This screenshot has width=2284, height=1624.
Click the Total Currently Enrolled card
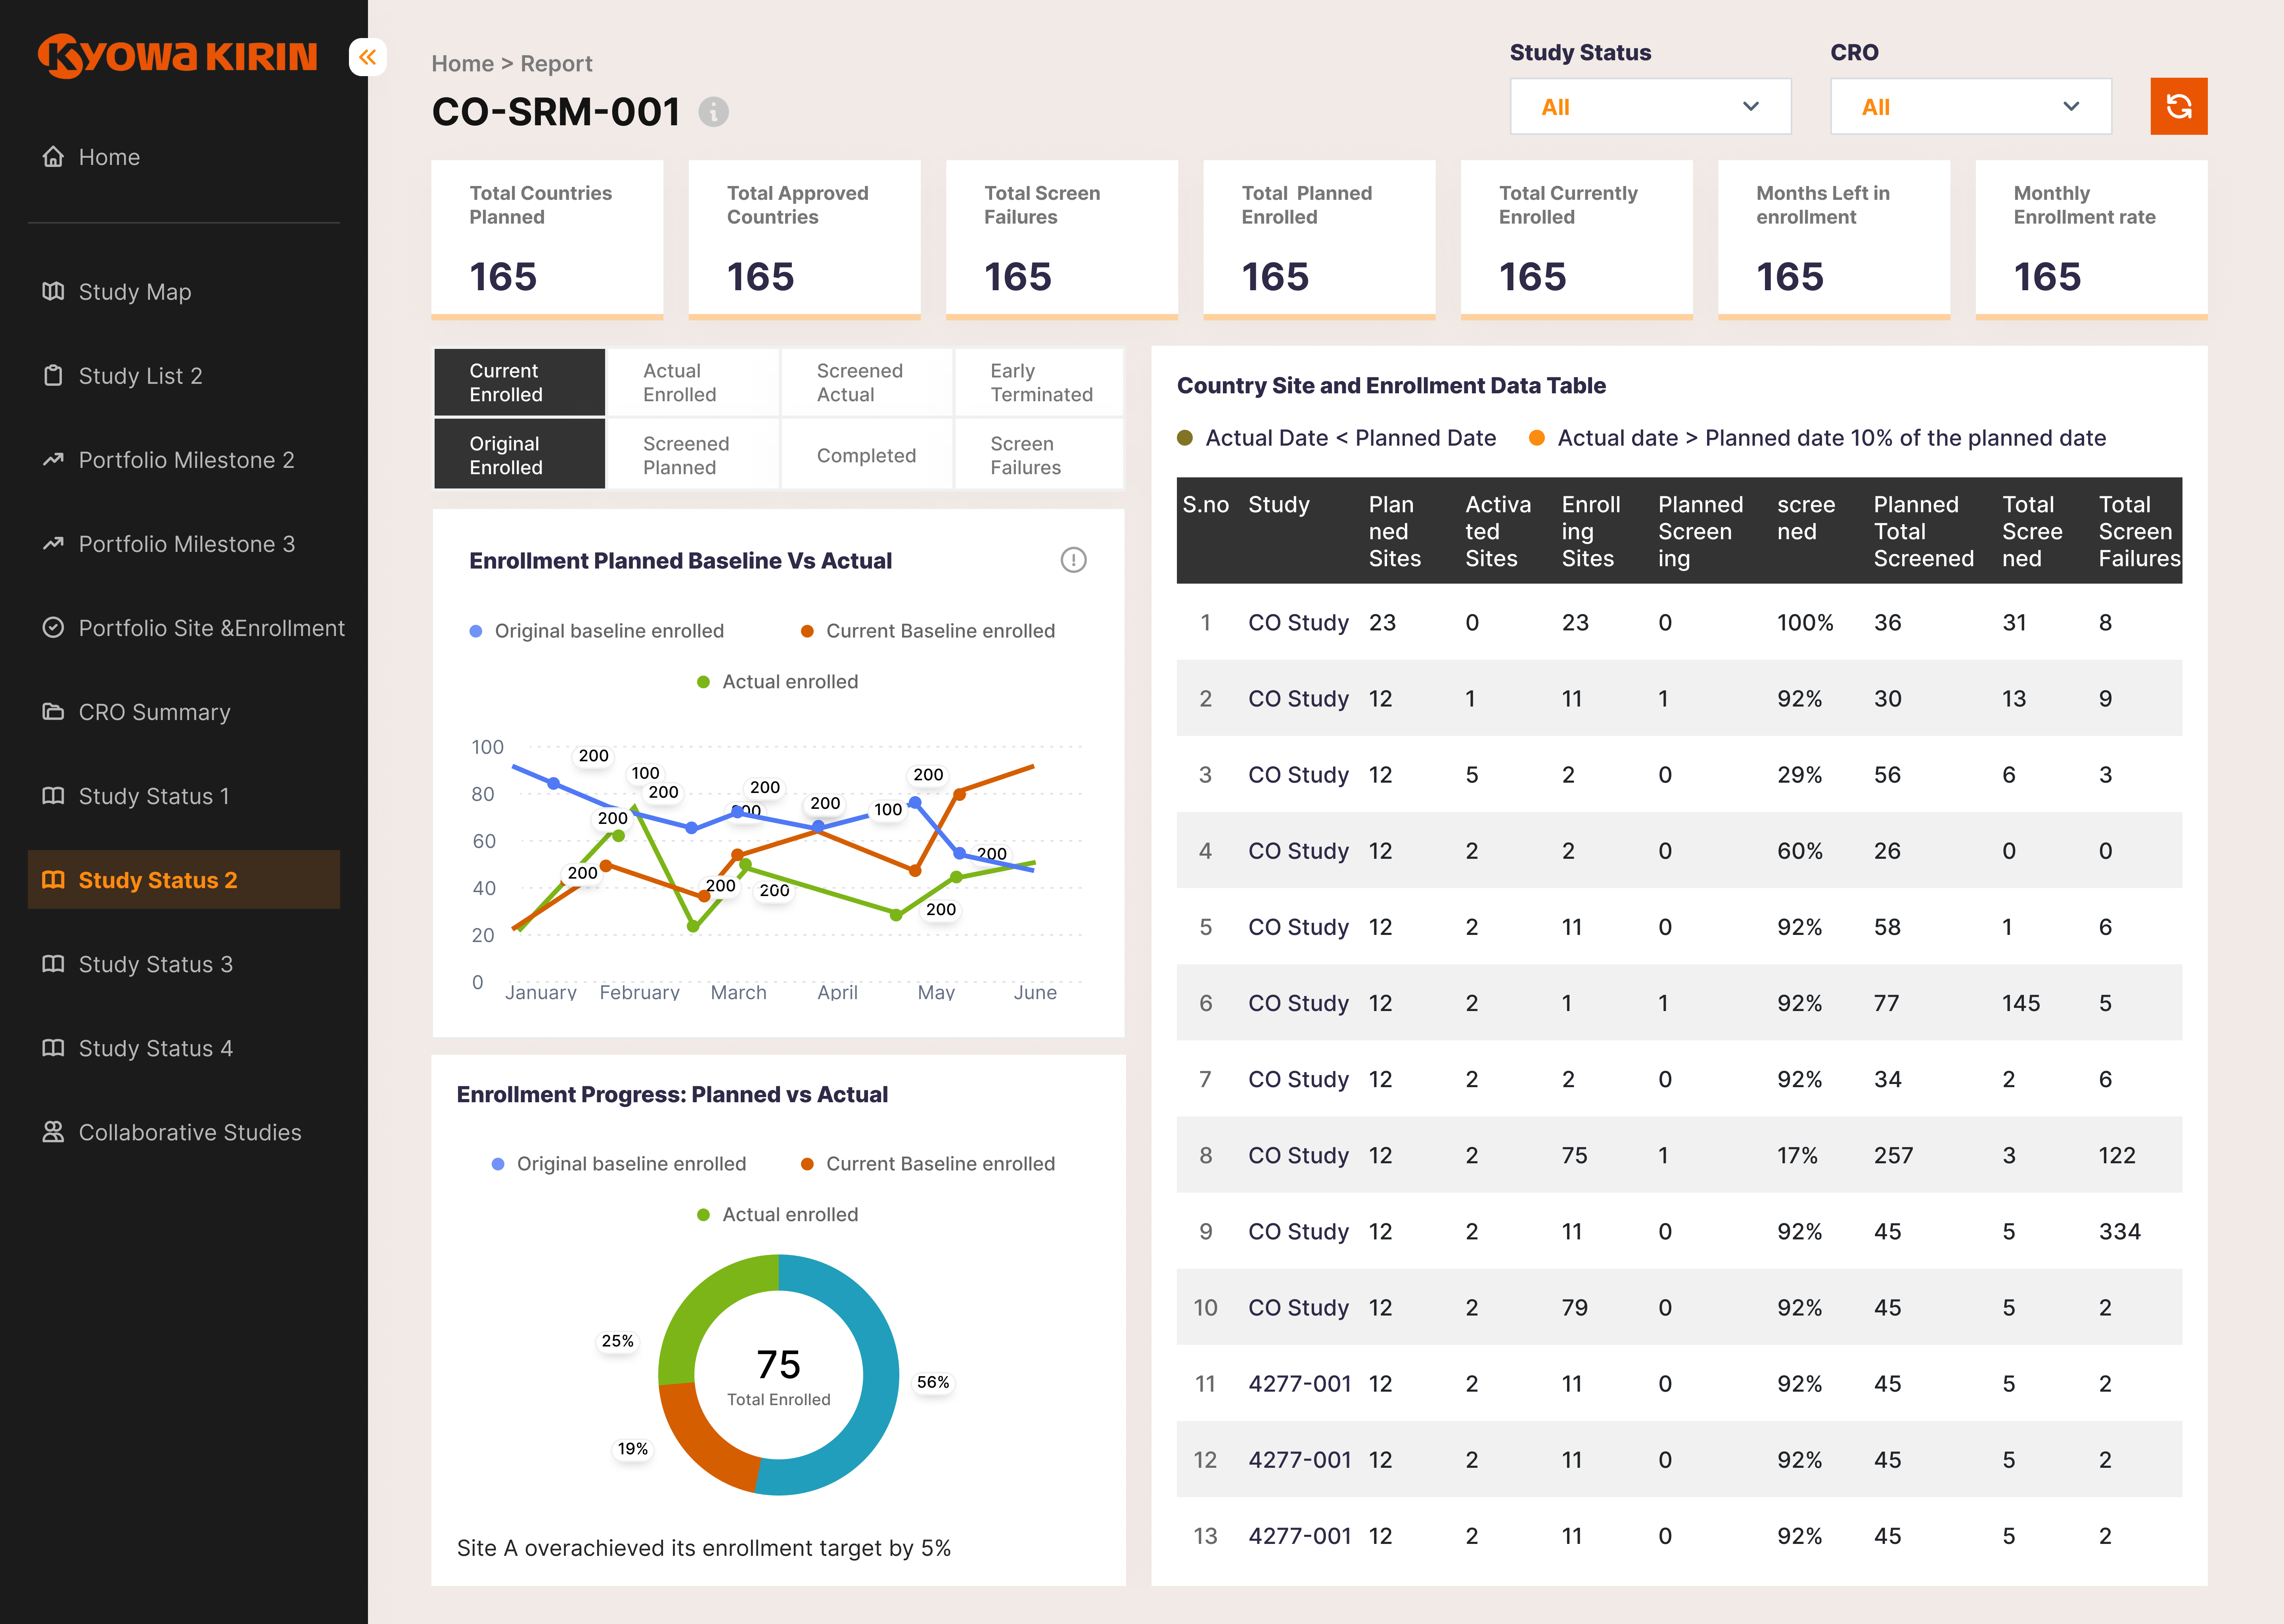click(1577, 240)
